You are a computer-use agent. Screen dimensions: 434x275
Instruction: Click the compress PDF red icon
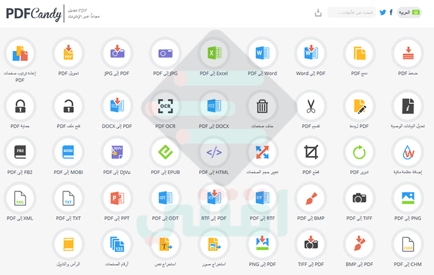[408, 53]
